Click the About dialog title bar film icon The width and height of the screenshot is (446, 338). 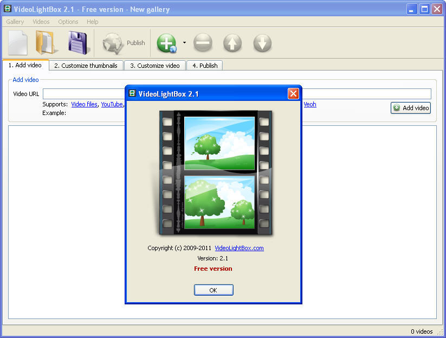[132, 93]
